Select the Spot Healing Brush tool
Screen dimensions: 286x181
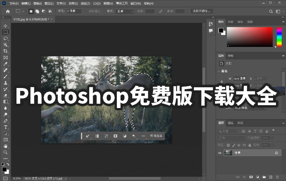click(5, 70)
